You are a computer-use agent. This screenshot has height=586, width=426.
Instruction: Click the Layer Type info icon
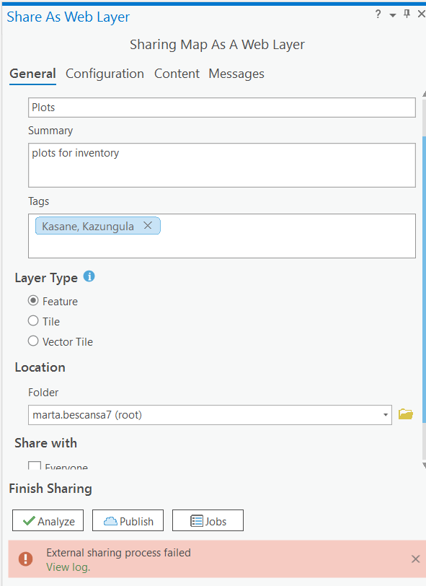89,276
